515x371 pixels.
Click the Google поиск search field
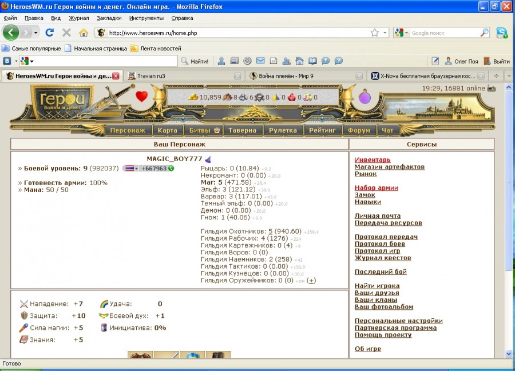pyautogui.click(x=445, y=33)
